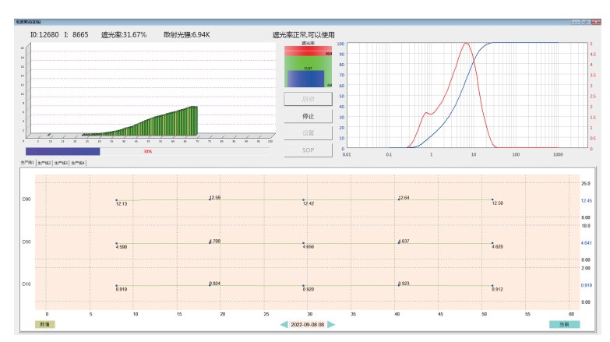Click the 数值 button at bottom left
610x342 pixels.
tap(45, 324)
